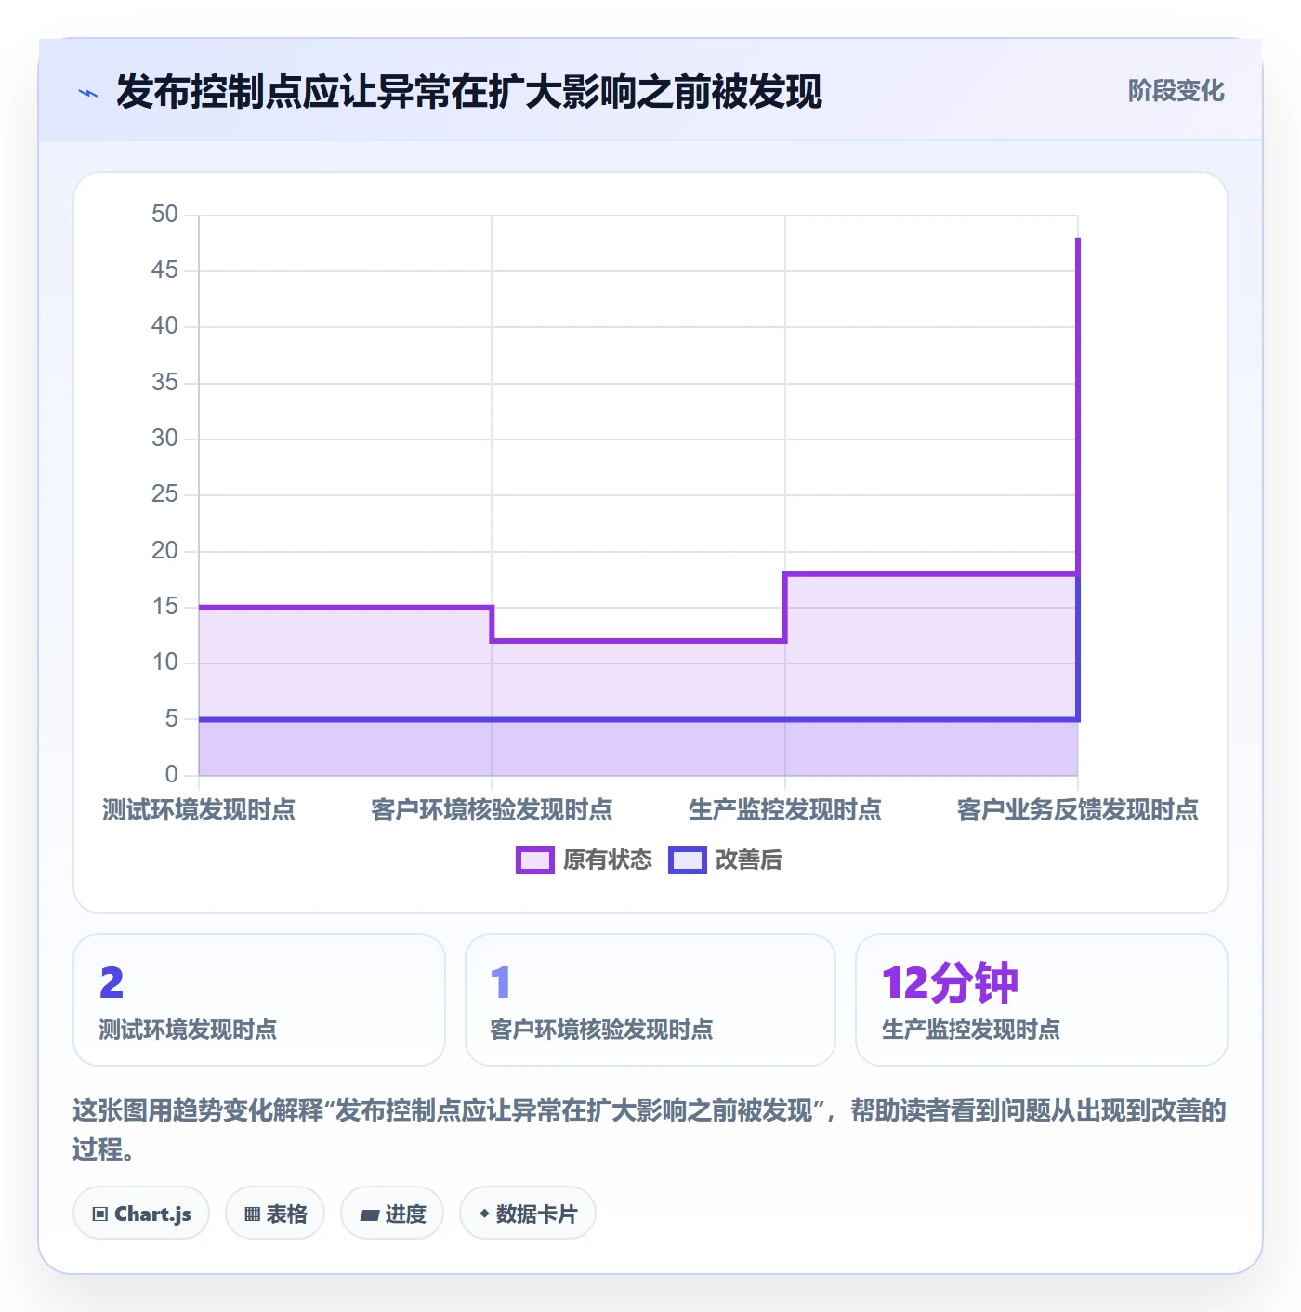Image resolution: width=1301 pixels, height=1312 pixels.
Task: Click the 测试环境发现时点 x-axis label
Action: 199,809
